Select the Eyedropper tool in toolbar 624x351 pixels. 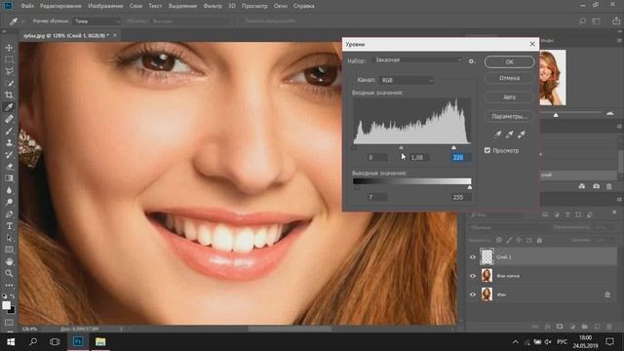pos(9,107)
